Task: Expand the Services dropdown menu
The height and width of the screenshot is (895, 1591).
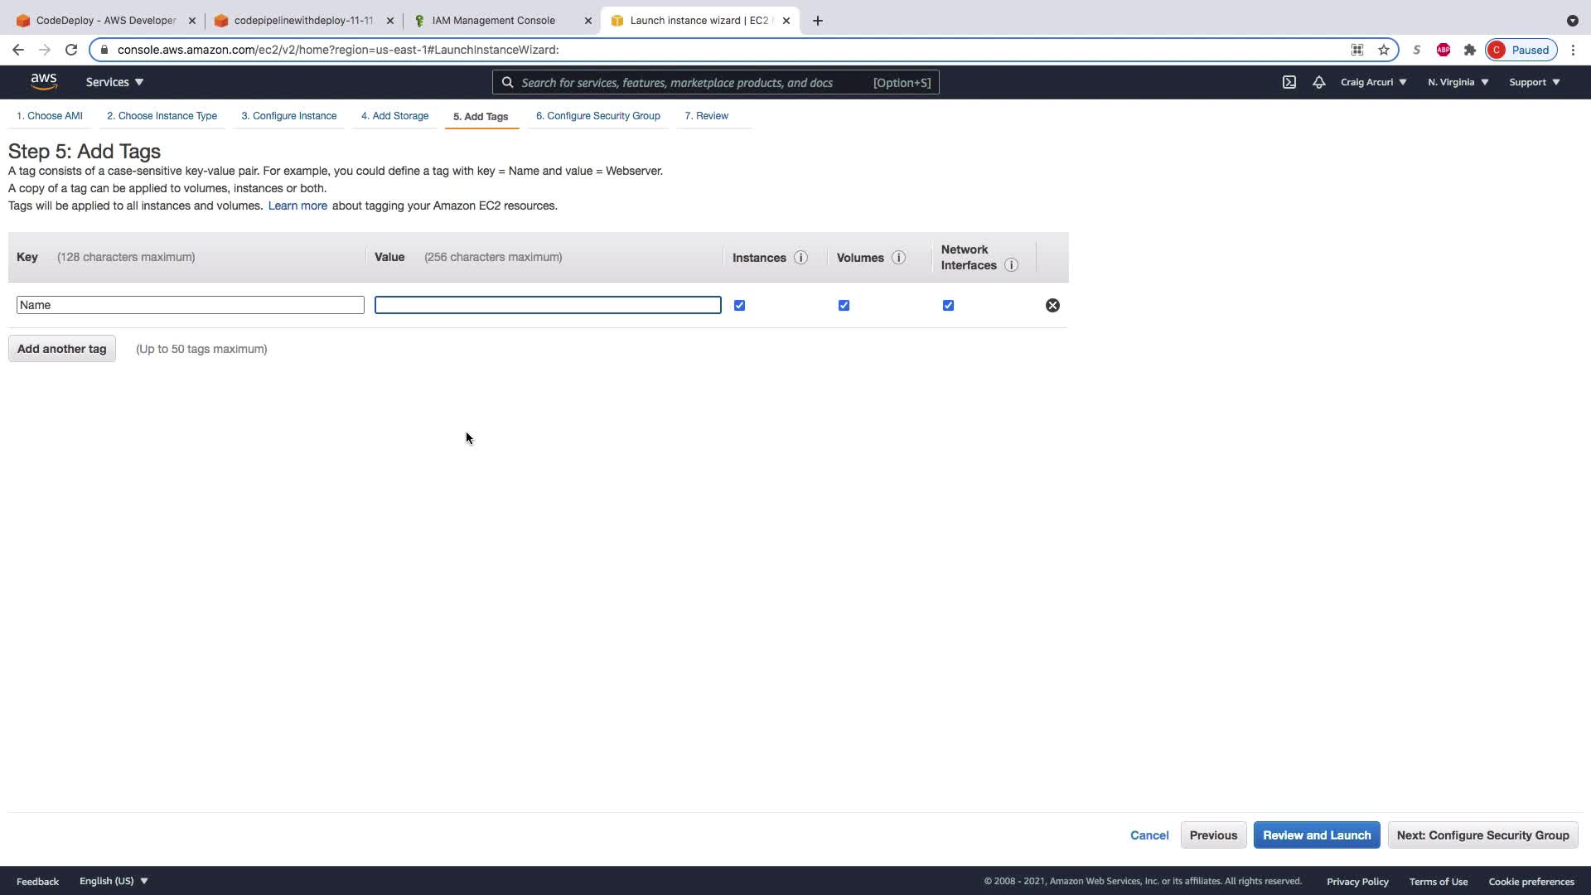Action: [x=114, y=82]
